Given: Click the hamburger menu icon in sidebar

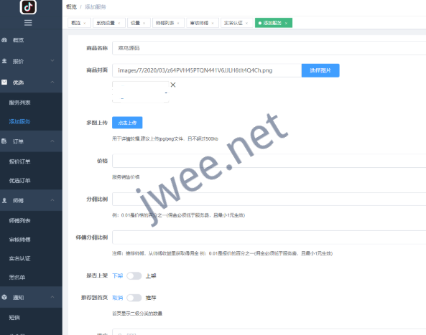Looking at the screenshot, I should (x=28, y=23).
